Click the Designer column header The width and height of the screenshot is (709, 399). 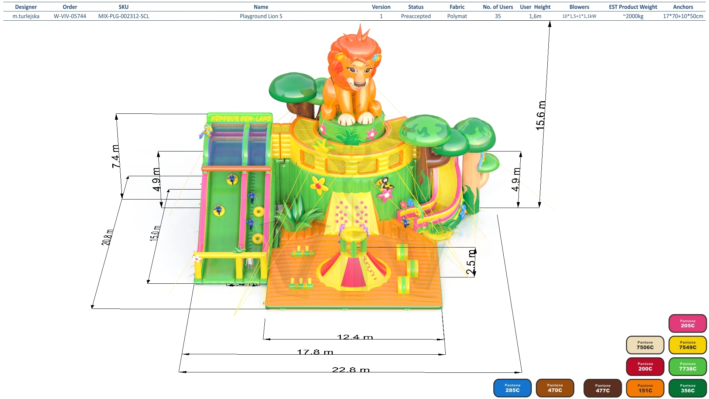pos(26,7)
